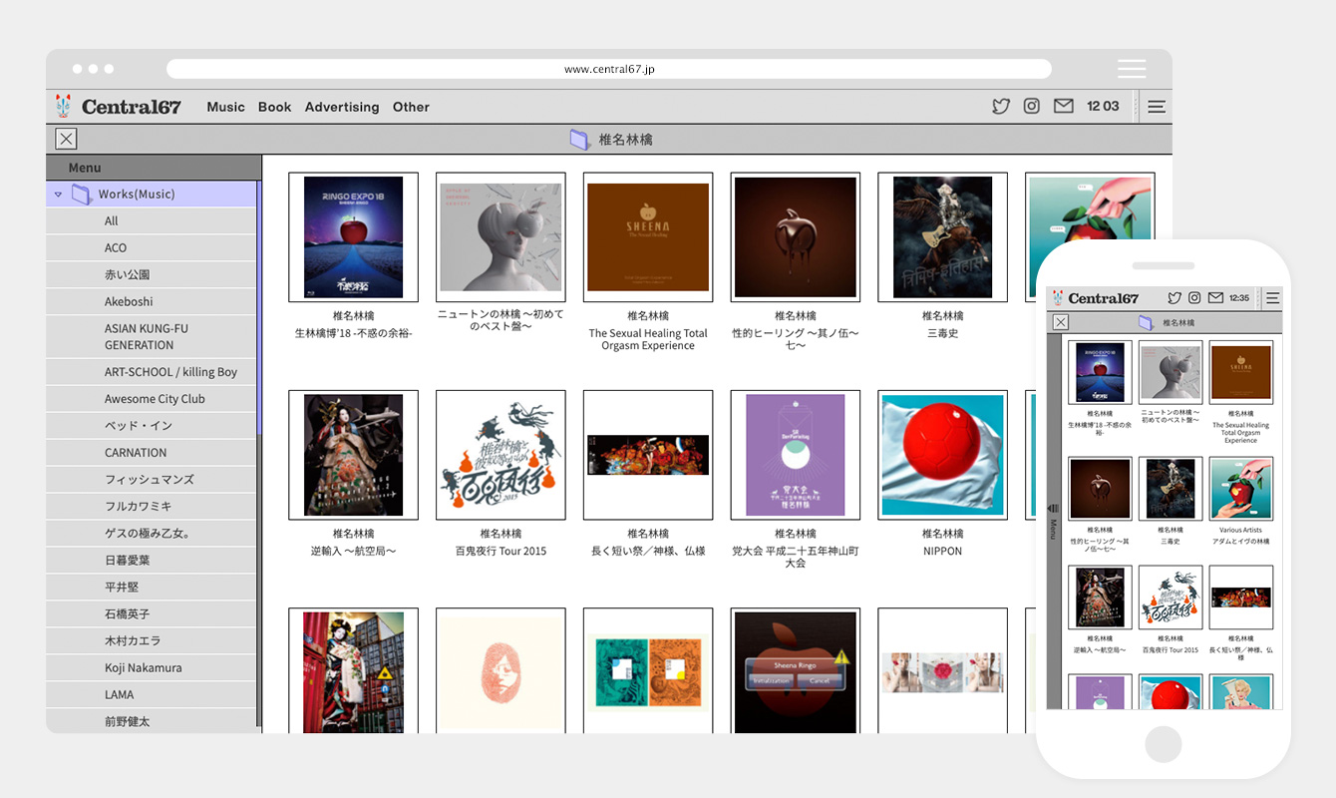Select ベッド・イン in the sidebar

pos(152,426)
